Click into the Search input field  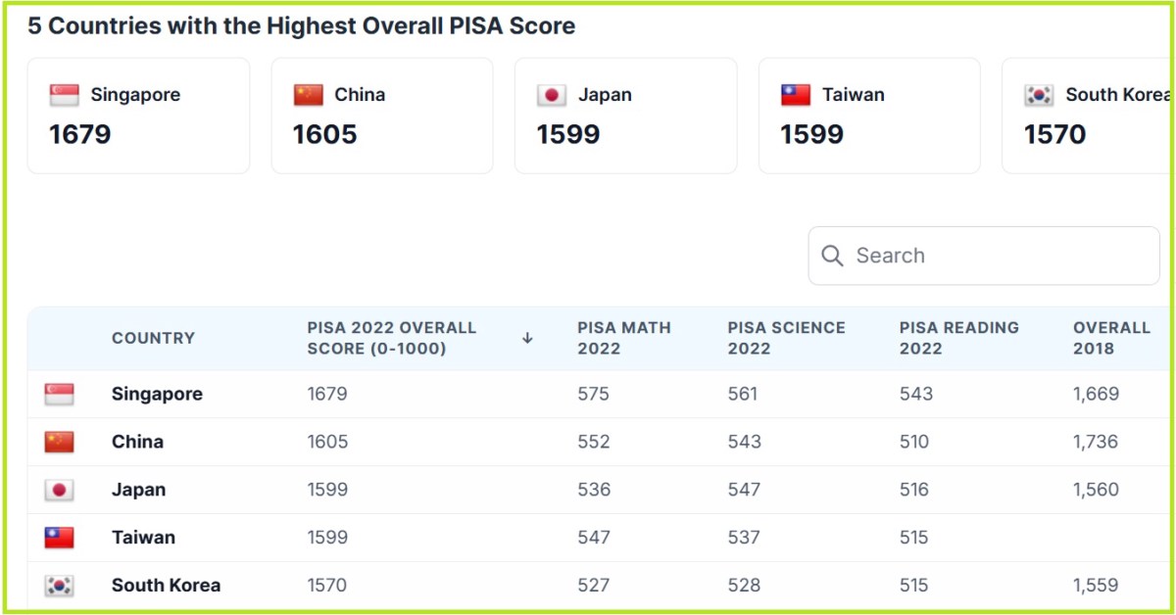(1000, 256)
